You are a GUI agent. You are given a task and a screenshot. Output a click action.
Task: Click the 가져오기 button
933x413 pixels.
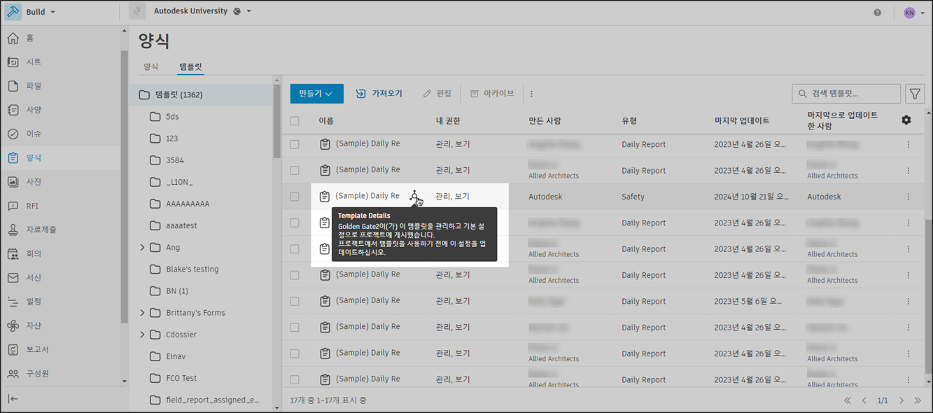[x=378, y=93]
